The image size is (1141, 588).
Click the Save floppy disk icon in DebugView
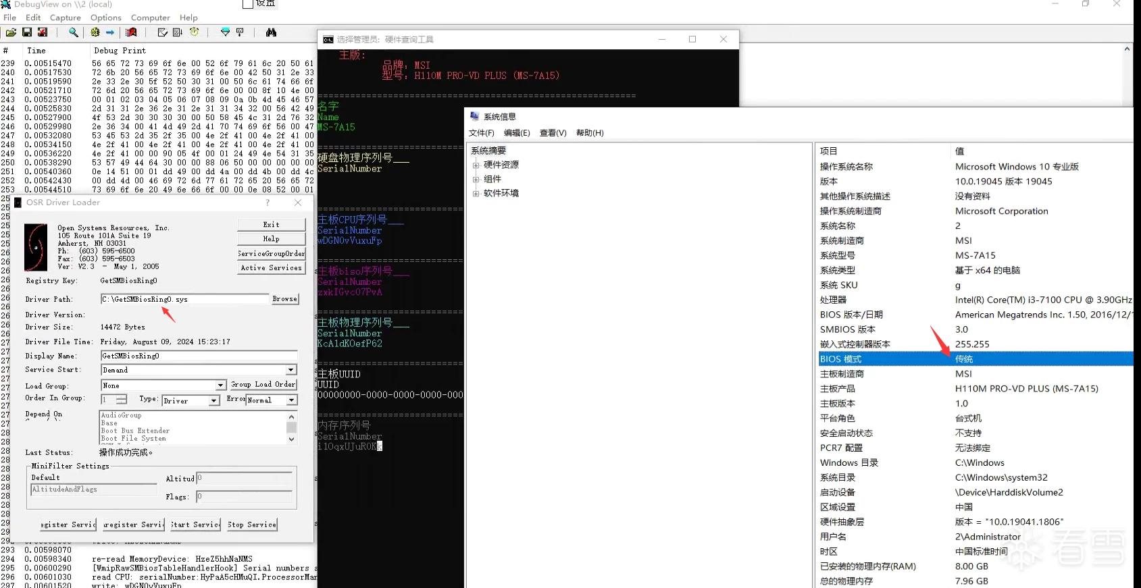[27, 32]
